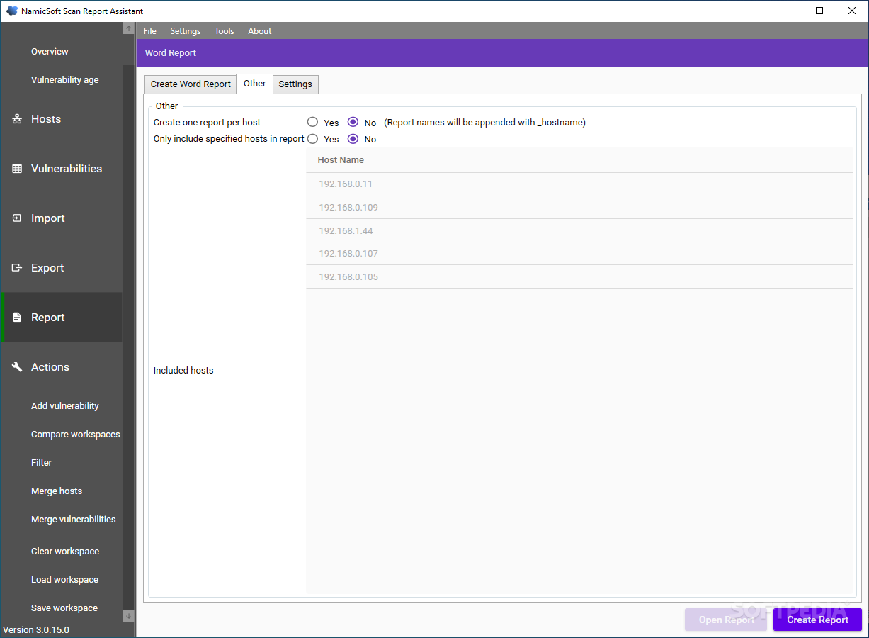
Task: Open the Overview section
Action: click(x=50, y=52)
